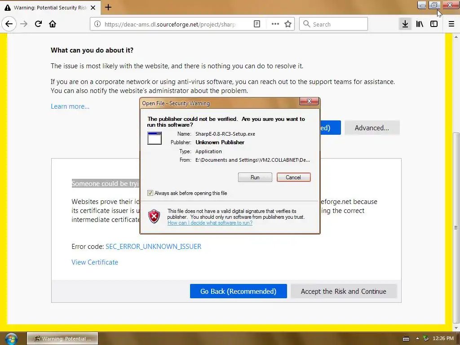The width and height of the screenshot is (460, 345).
Task: Open the Firefox hamburger menu
Action: click(x=451, y=24)
